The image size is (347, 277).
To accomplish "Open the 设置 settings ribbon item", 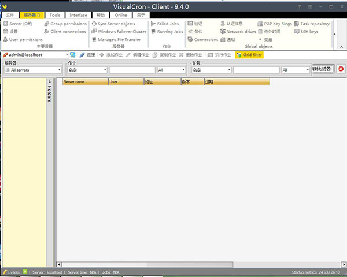I will click(10, 31).
